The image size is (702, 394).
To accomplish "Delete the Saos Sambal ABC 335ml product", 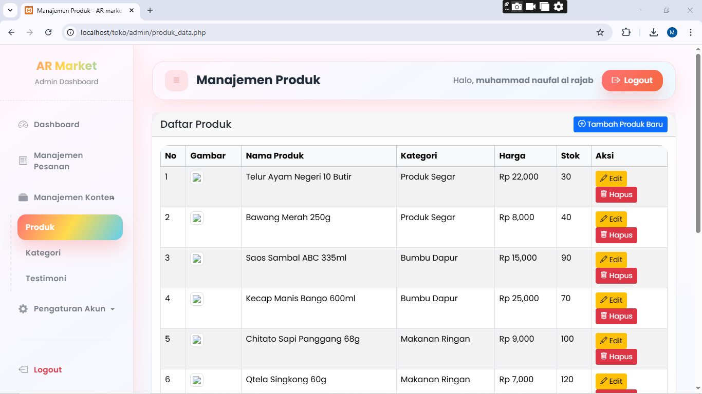I will (616, 275).
